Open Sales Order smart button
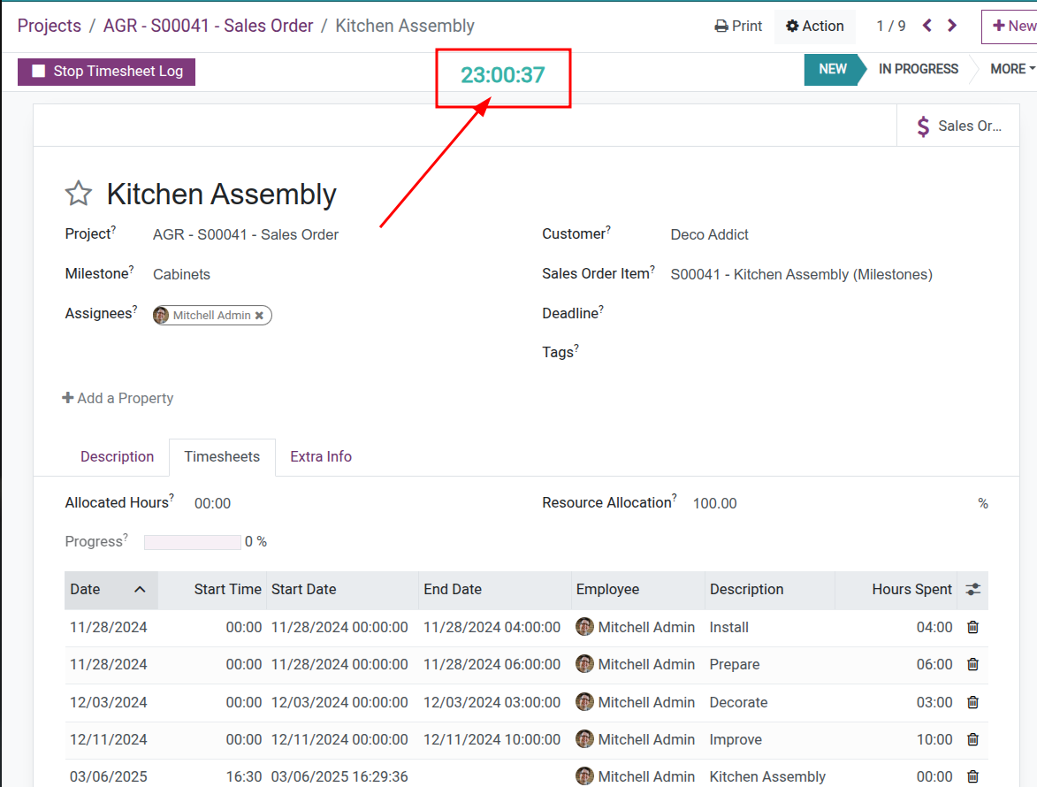Image resolution: width=1037 pixels, height=787 pixels. pyautogui.click(x=958, y=126)
